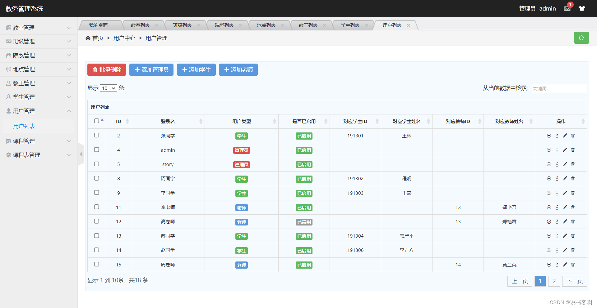Image resolution: width=597 pixels, height=308 pixels.
Task: Edit the admin user row
Action: point(565,150)
